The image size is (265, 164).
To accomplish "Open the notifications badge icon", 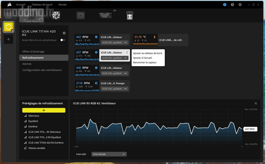I will [225, 5].
